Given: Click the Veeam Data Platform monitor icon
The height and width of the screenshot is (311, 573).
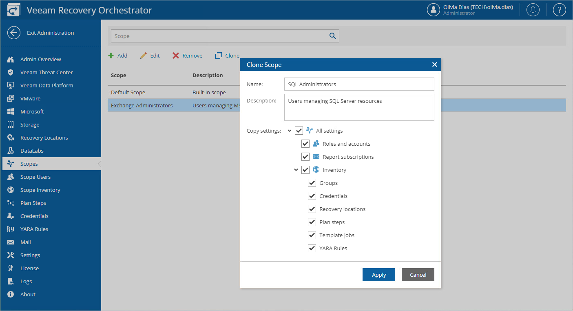Looking at the screenshot, I should [11, 85].
